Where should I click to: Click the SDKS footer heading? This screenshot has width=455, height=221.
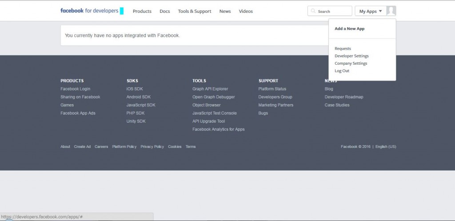click(x=132, y=81)
